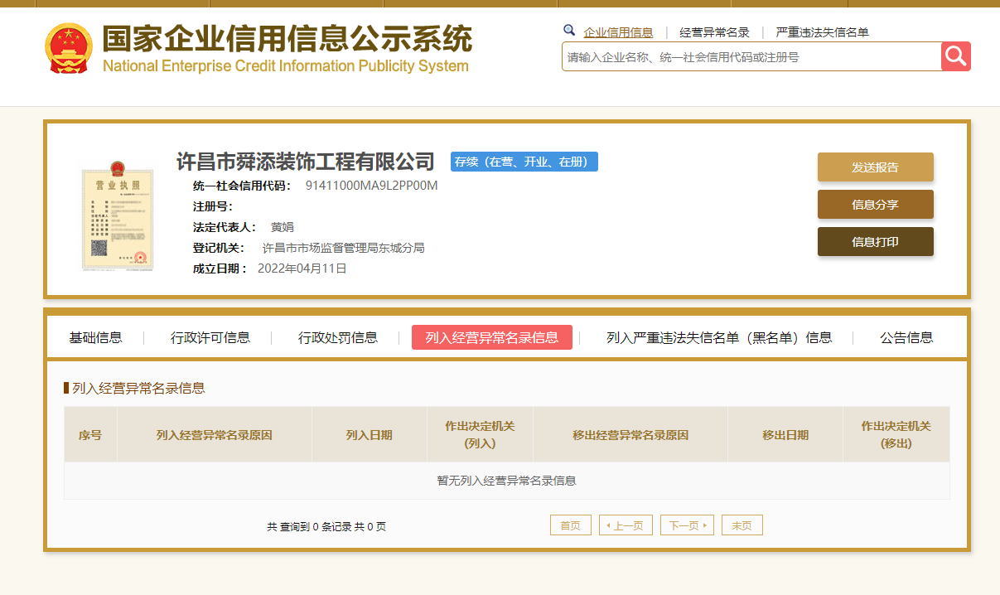
Task: Click the 作出决定机关(移出) column header
Action: [896, 434]
